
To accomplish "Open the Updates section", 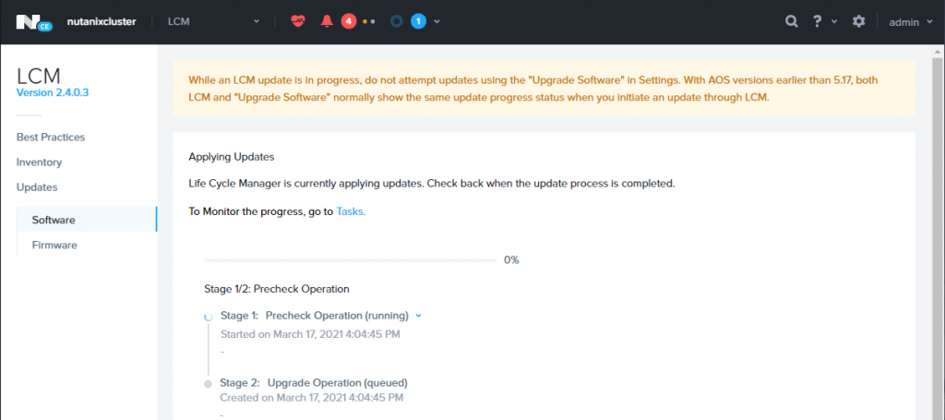I will (37, 187).
